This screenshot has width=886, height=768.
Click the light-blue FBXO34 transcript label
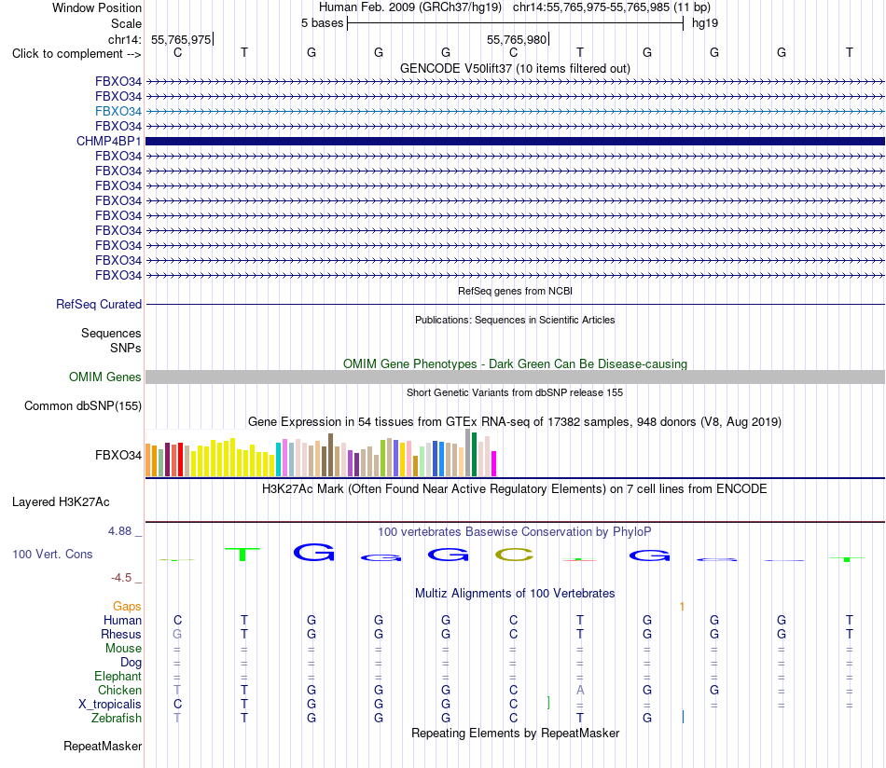118,111
